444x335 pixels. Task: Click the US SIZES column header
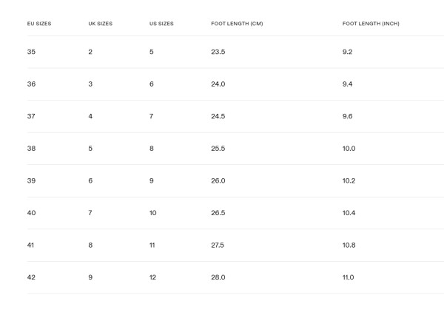point(161,24)
